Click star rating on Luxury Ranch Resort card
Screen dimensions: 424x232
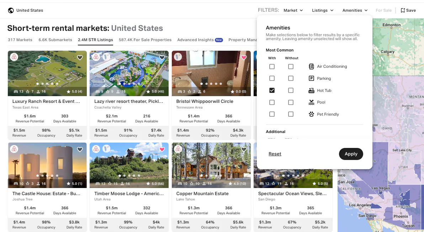pyautogui.click(x=74, y=92)
